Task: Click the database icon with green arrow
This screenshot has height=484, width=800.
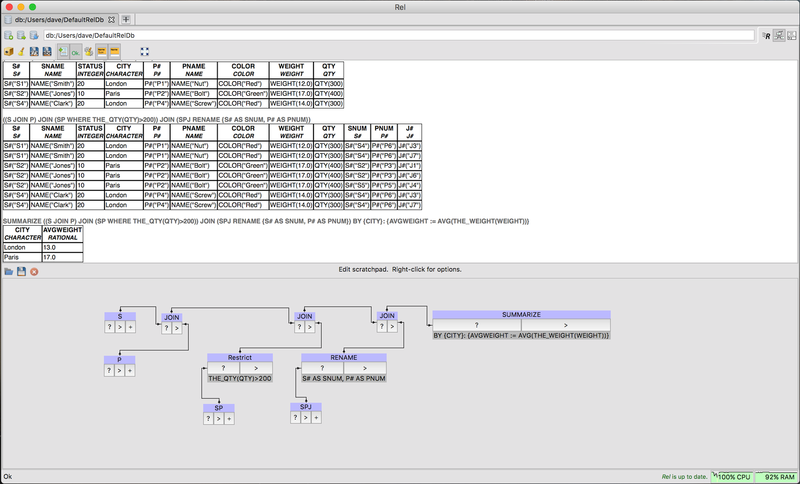Action: [21, 35]
